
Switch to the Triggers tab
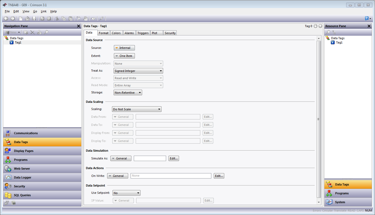point(143,33)
